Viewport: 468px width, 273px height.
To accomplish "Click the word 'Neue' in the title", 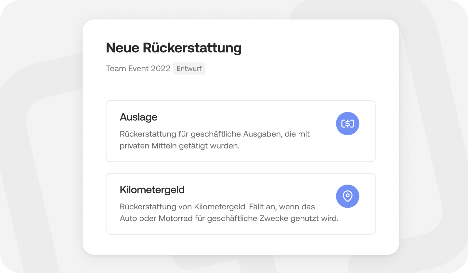I will [123, 48].
